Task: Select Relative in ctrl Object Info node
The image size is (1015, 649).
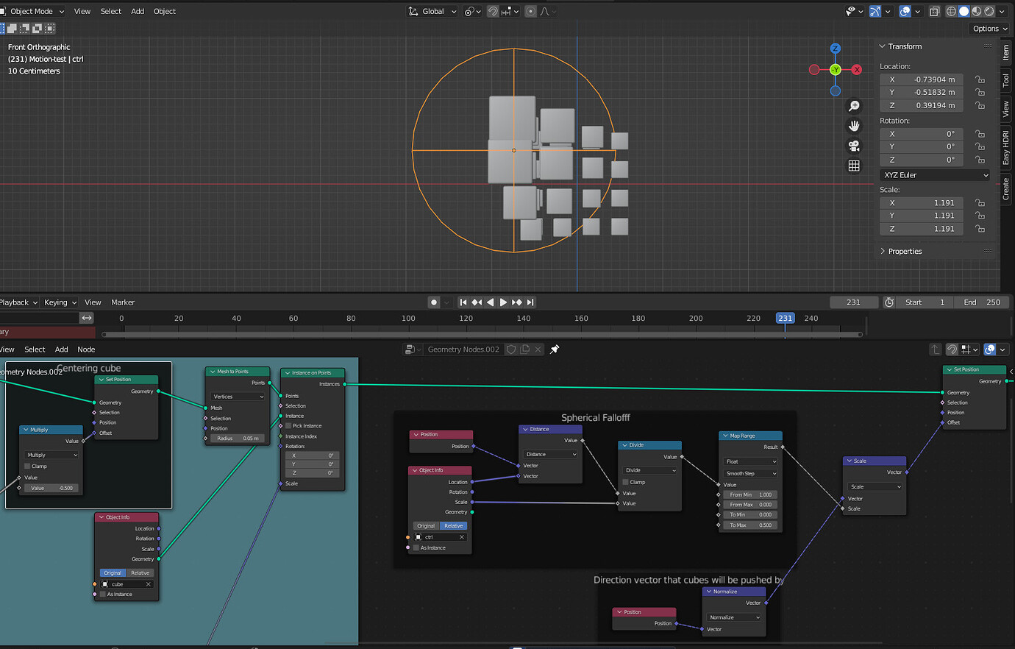Action: click(x=454, y=526)
